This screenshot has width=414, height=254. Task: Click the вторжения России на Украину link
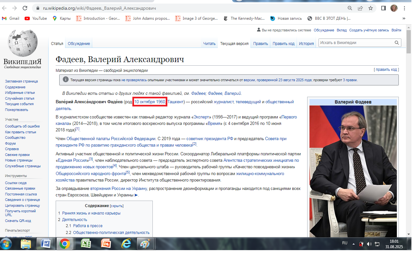click(119, 188)
